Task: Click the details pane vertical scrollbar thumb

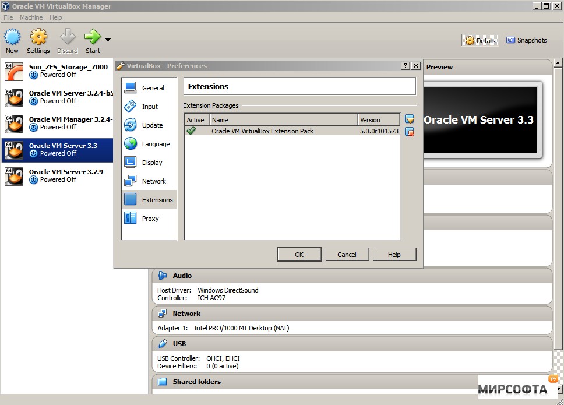Action: point(558,209)
